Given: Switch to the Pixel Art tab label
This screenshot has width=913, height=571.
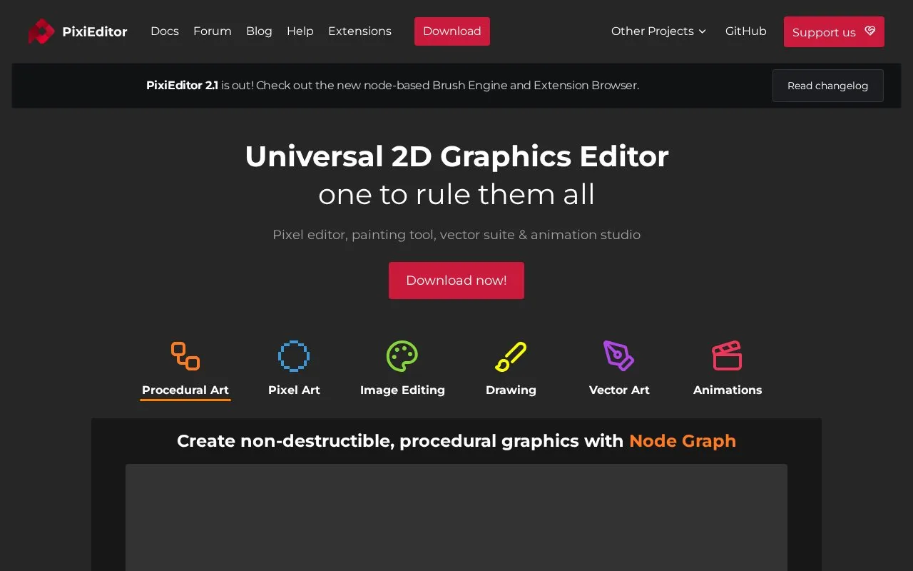Looking at the screenshot, I should click(x=294, y=390).
